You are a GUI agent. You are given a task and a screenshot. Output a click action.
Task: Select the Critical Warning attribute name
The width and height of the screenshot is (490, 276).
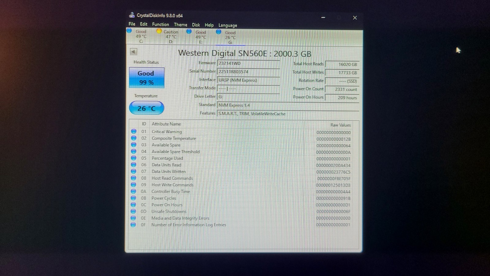(167, 132)
